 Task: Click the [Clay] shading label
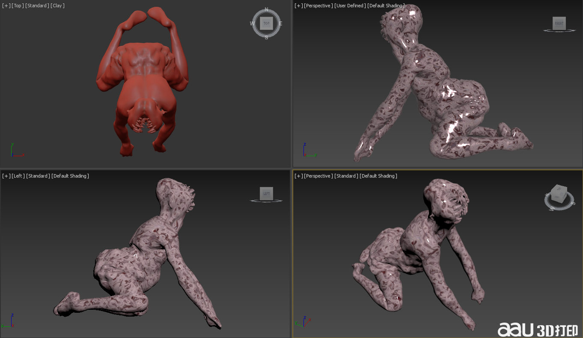coord(57,6)
